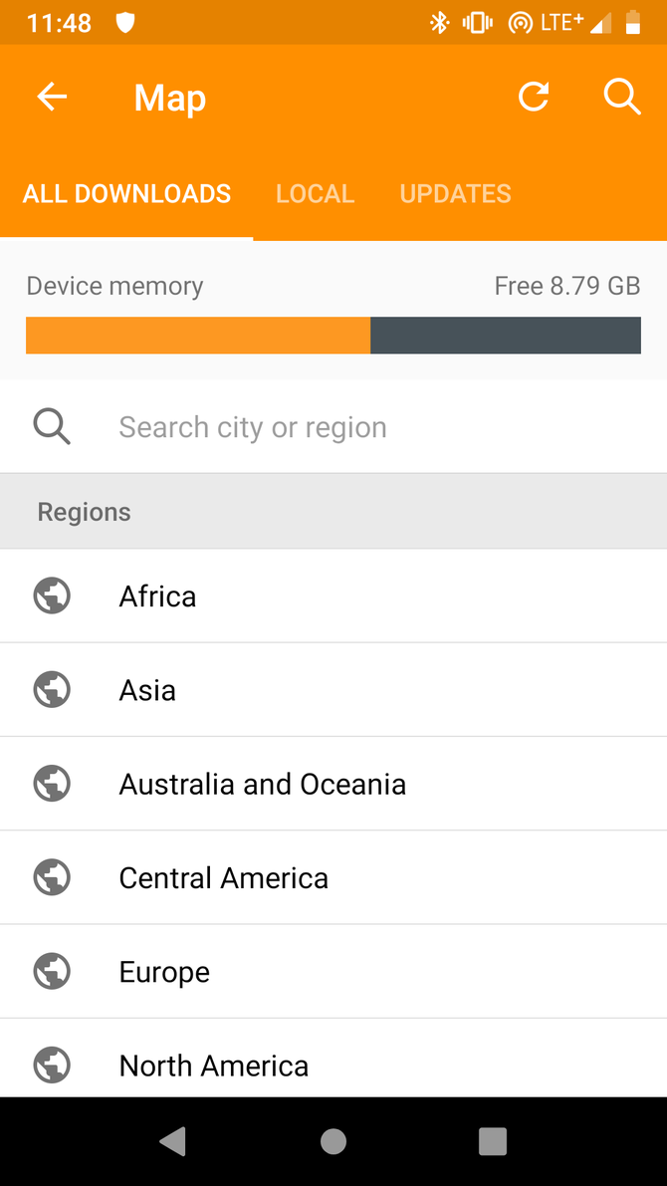Select the ALL DOWNLOADS tab
Screen dimensions: 667x1186
pos(126,193)
